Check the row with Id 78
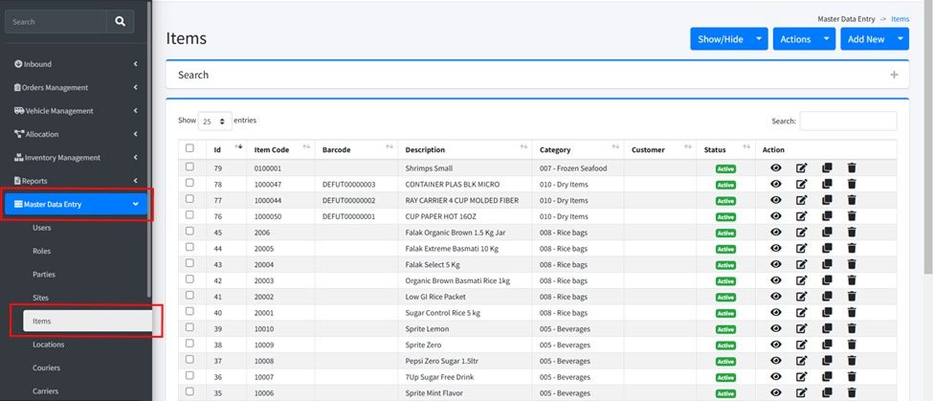Screen dimensions: 933x401 (189, 183)
